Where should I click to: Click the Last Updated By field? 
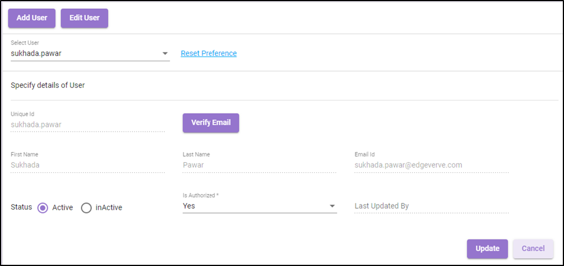(x=432, y=206)
